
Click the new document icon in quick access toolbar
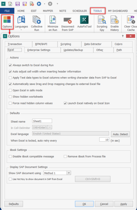tap(10, 4)
